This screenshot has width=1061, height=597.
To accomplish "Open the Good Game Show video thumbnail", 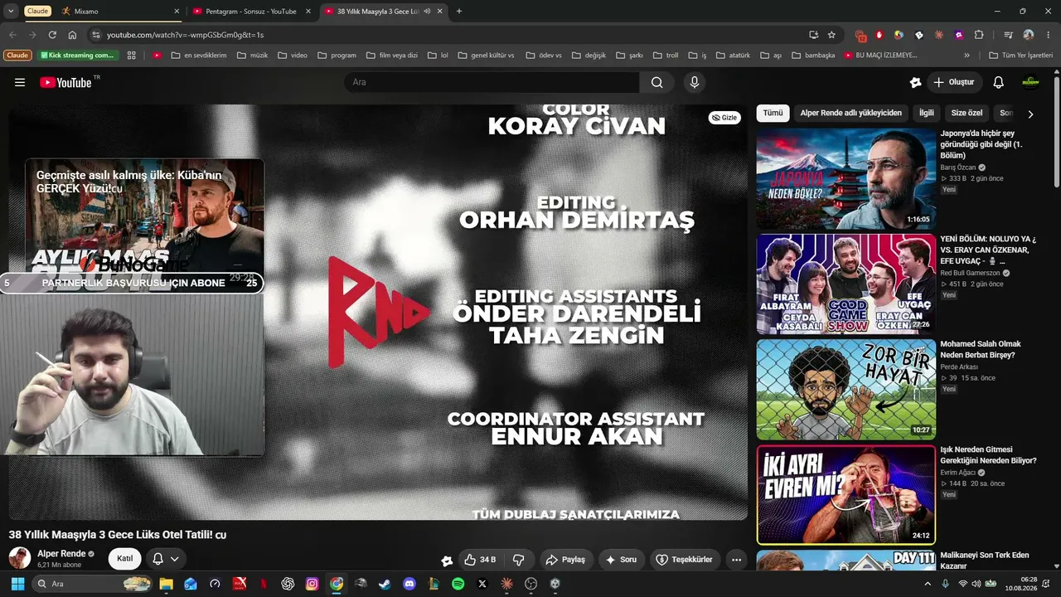I will [845, 284].
